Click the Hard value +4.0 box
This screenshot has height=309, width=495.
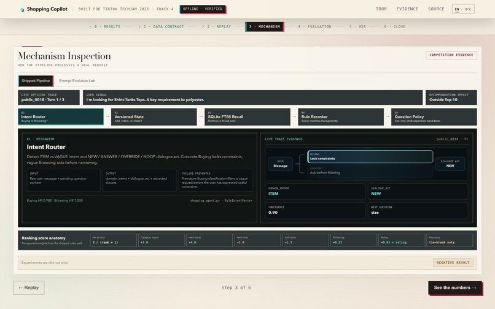tap(209, 240)
